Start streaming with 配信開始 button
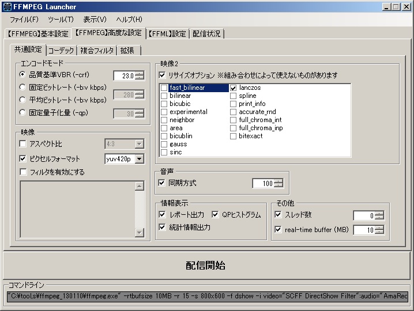This screenshot has width=414, height=311. pyautogui.click(x=206, y=265)
